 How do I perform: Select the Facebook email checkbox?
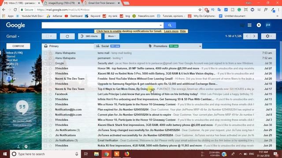pyautogui.click(x=45, y=94)
